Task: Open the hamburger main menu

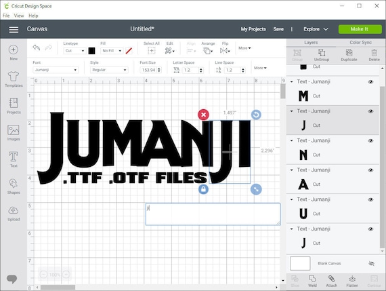Action: tap(14, 29)
